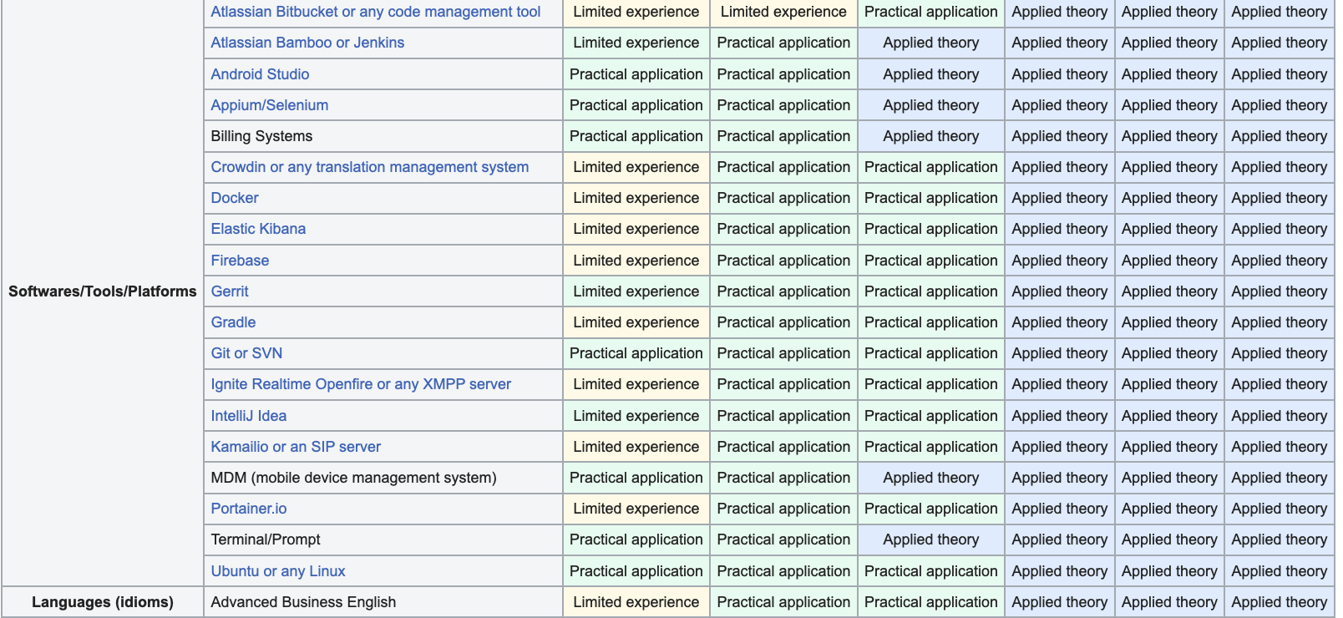
Task: Open the Ubuntu or any Linux link
Action: point(277,571)
